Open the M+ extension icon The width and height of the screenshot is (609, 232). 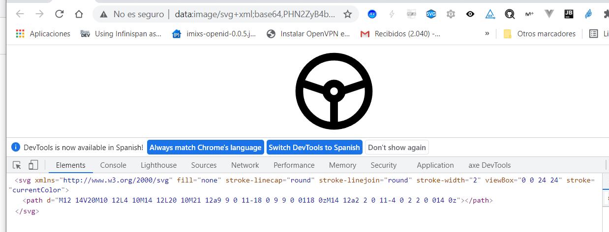click(530, 14)
